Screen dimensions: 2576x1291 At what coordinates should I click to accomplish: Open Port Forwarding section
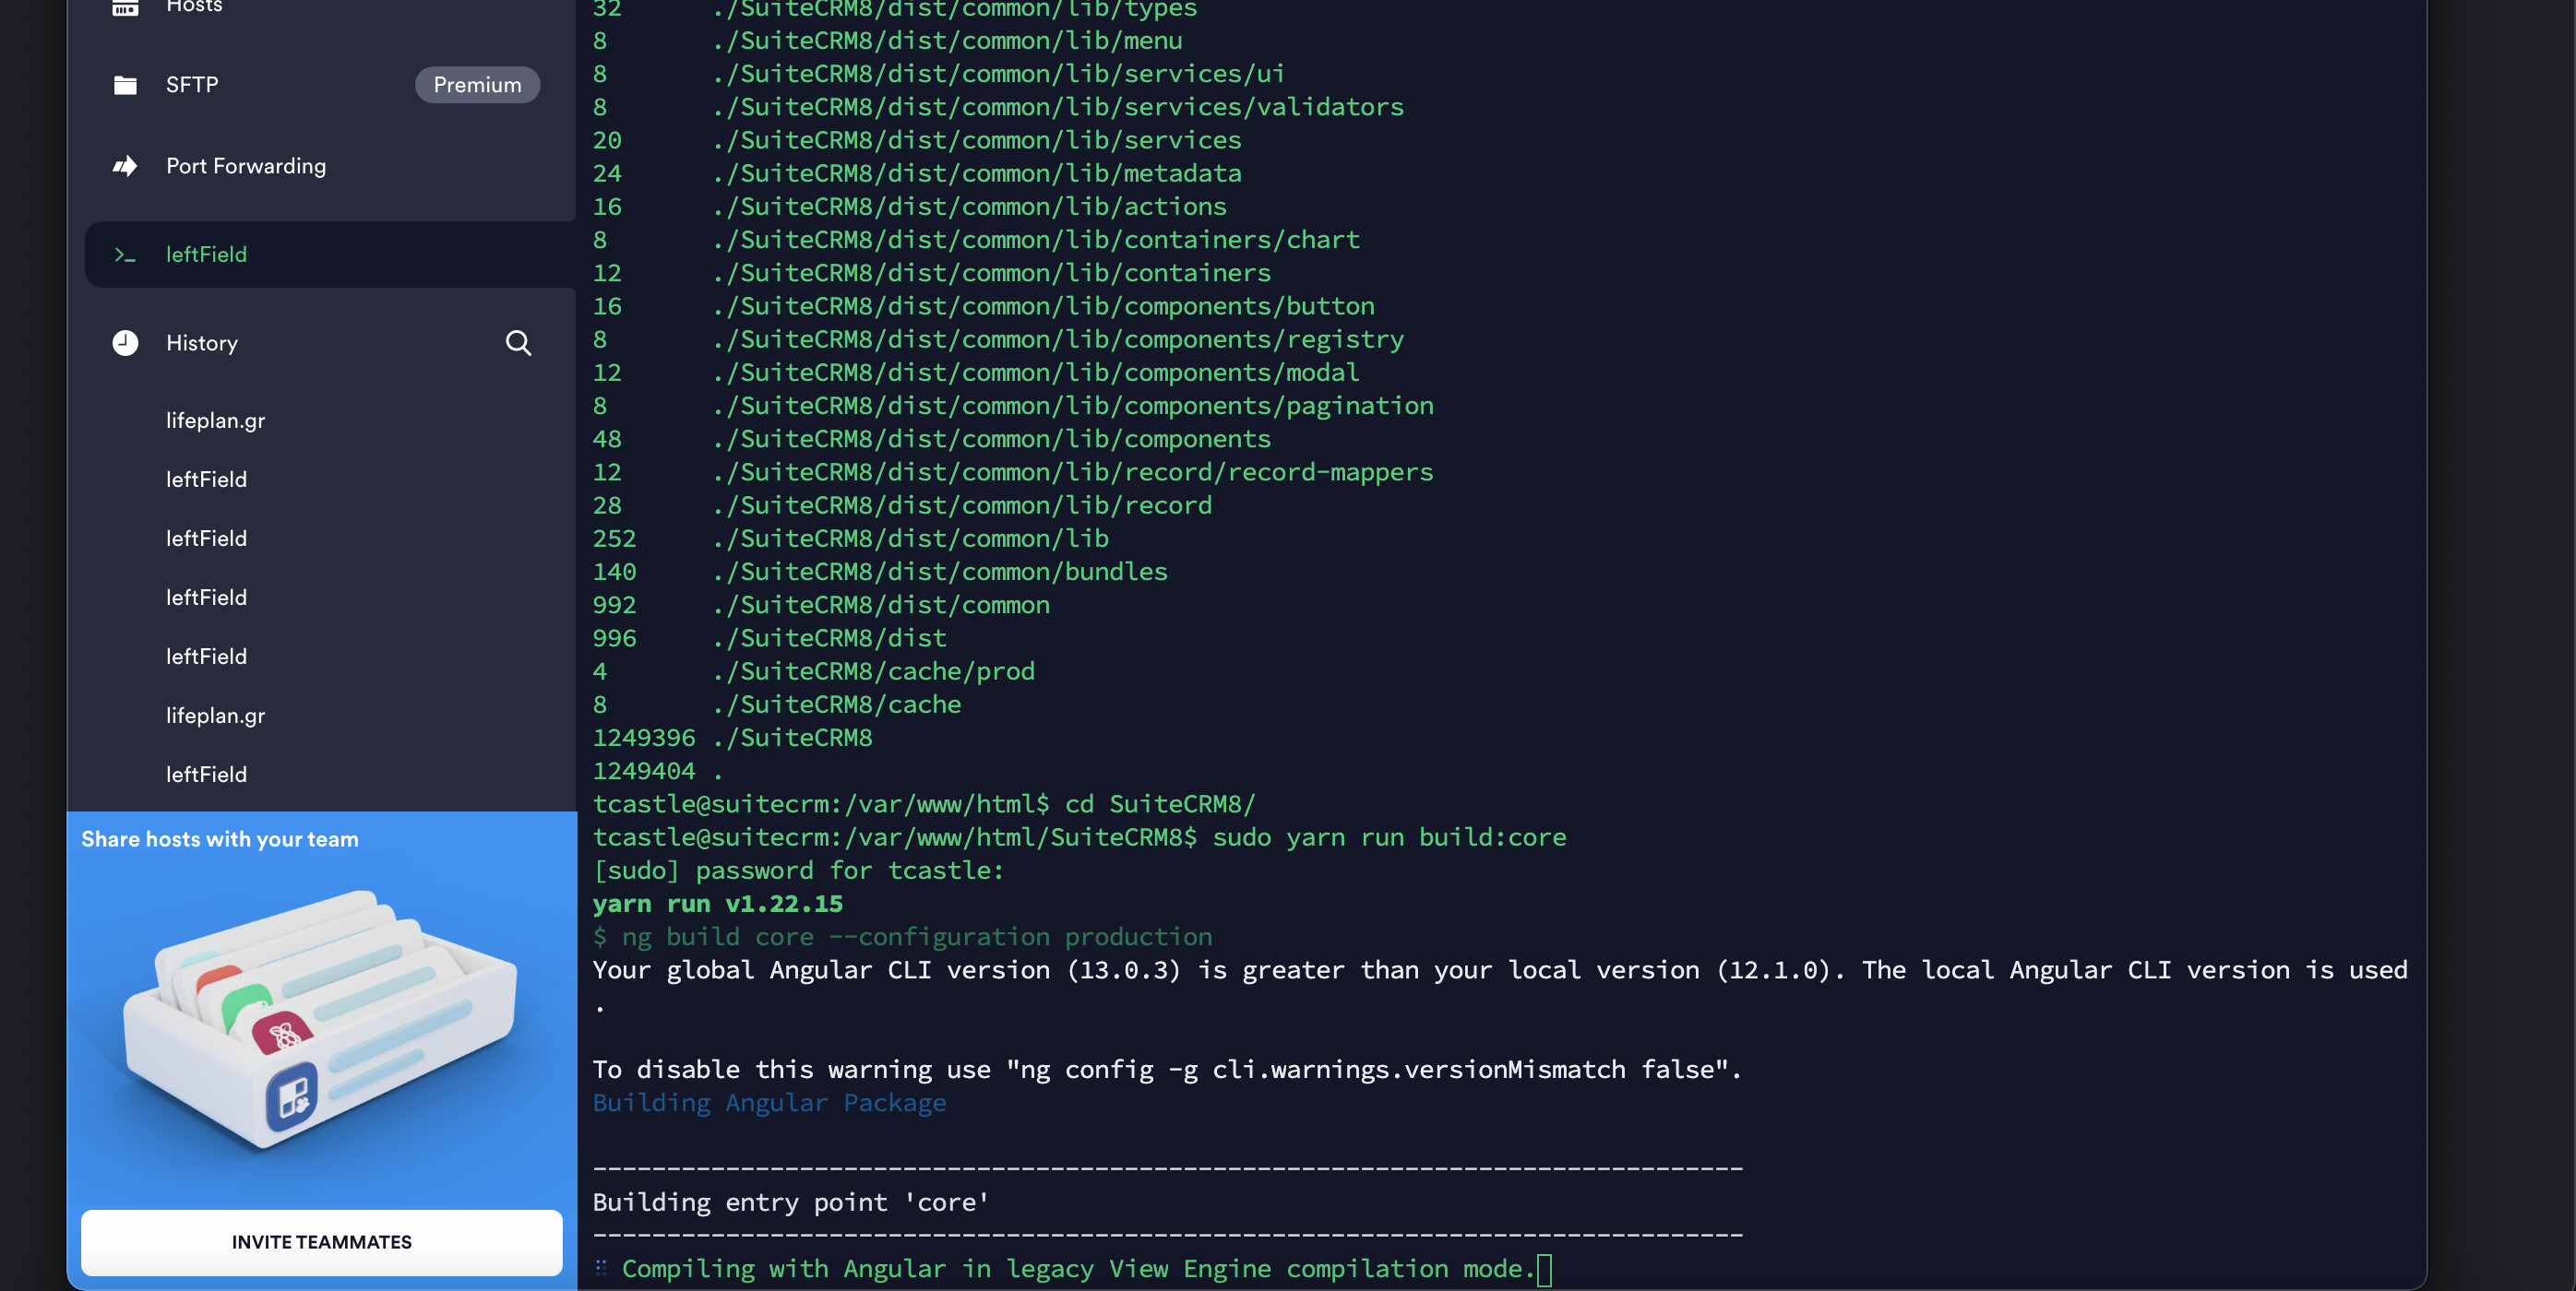click(246, 166)
